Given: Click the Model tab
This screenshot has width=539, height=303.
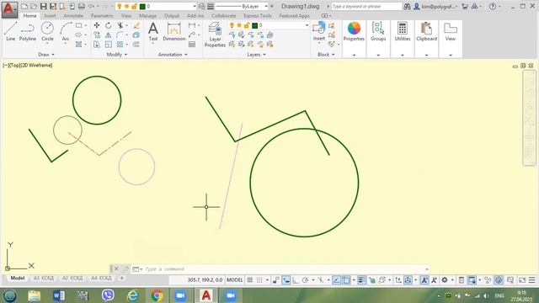Looking at the screenshot, I should 18,278.
